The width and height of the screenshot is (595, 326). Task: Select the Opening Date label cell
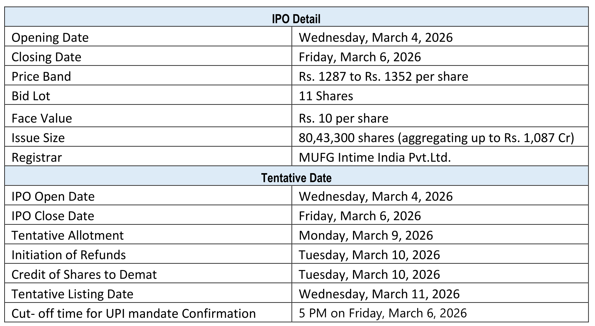pyautogui.click(x=50, y=37)
